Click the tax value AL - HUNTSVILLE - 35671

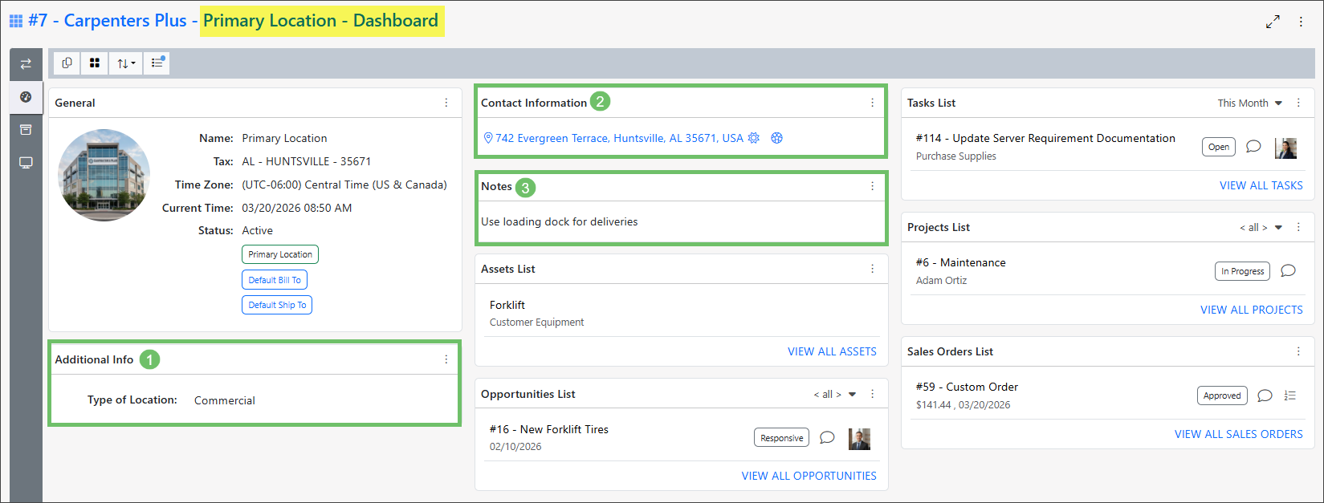coord(307,161)
